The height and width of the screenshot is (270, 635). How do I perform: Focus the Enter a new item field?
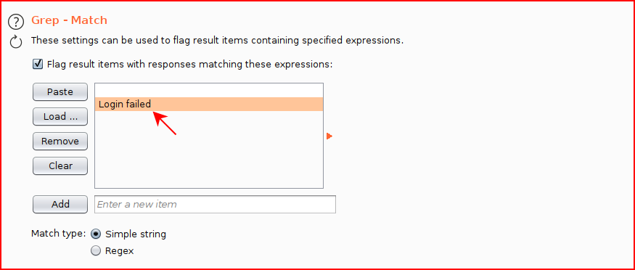pos(215,205)
